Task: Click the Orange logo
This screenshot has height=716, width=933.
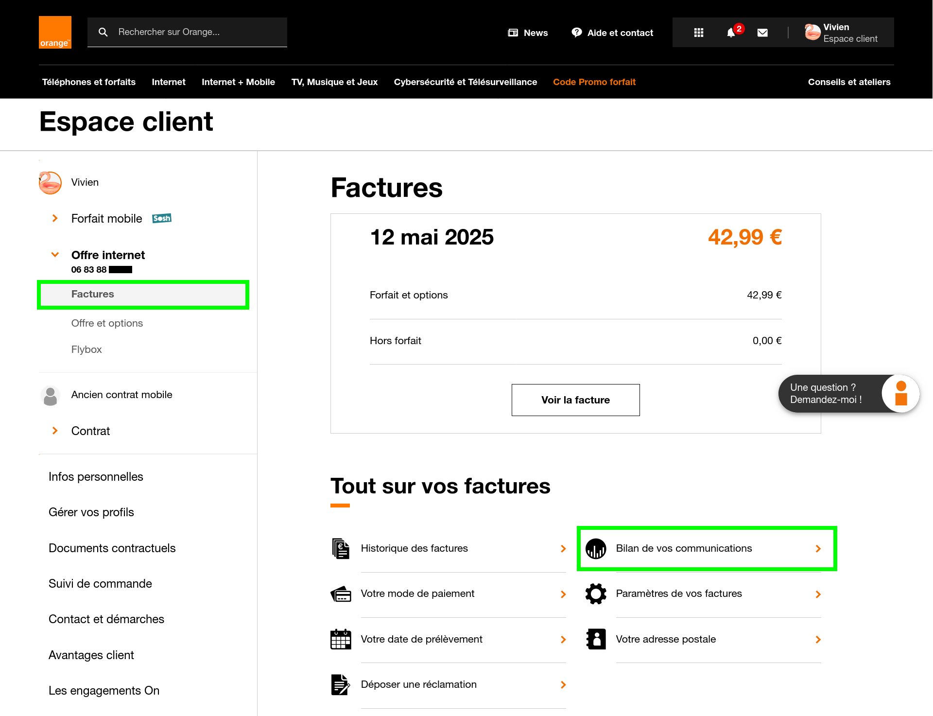Action: 55,32
